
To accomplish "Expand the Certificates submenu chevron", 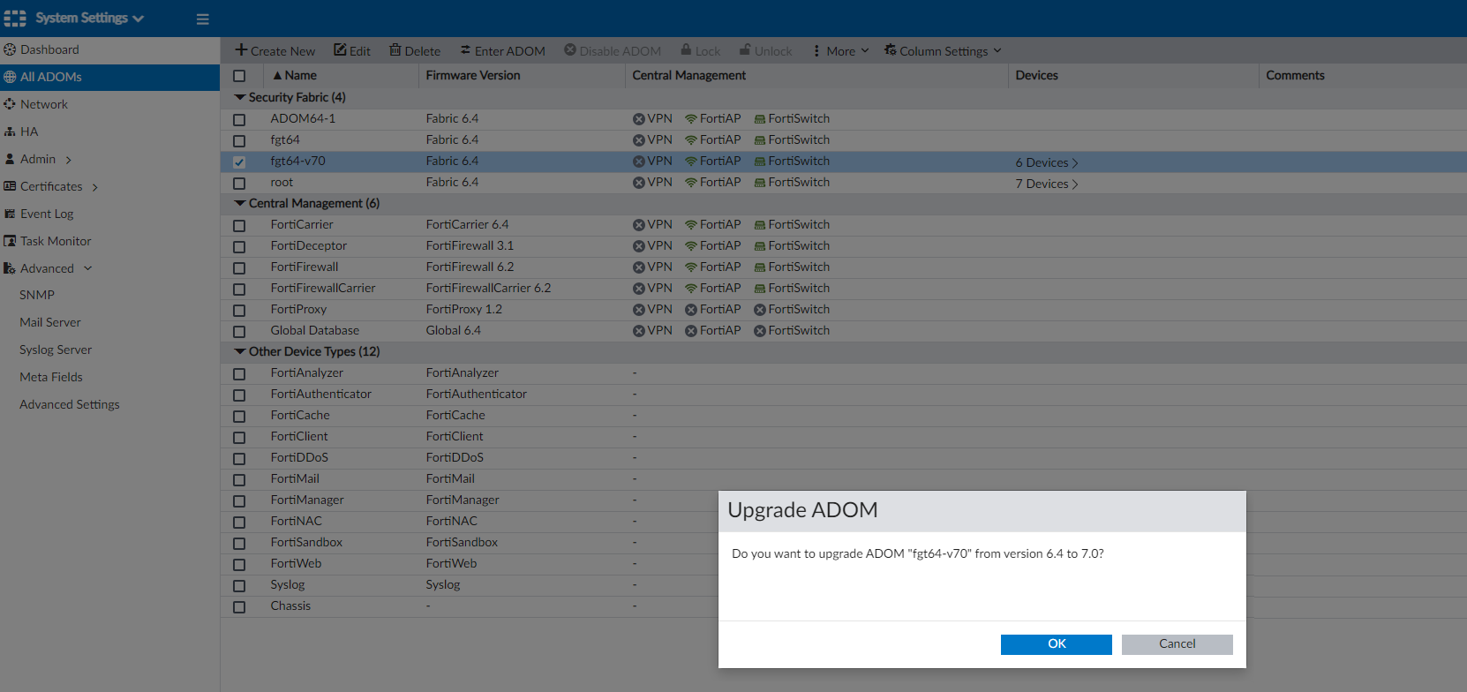I will [x=94, y=187].
